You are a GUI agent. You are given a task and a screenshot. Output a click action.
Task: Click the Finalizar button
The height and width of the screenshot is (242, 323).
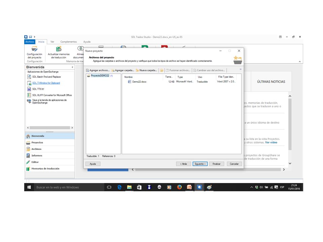coord(216,164)
